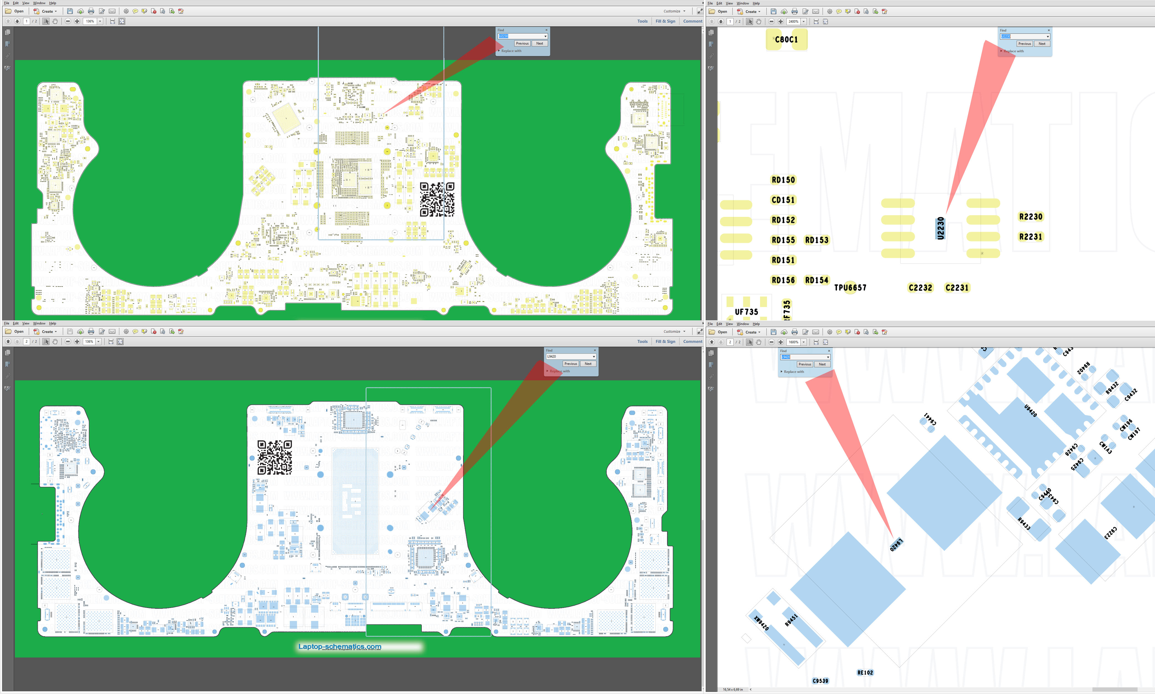The image size is (1155, 694).
Task: Open the Customize dropdown in the page 1 136% window
Action: (674, 11)
